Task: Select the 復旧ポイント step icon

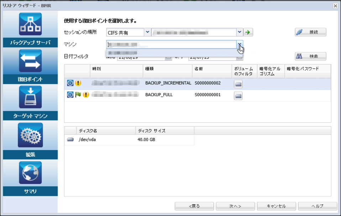Action: [30, 61]
